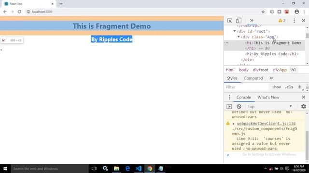The image size is (309, 173).
Task: Select html in the breadcrumb trail
Action: coord(230,70)
